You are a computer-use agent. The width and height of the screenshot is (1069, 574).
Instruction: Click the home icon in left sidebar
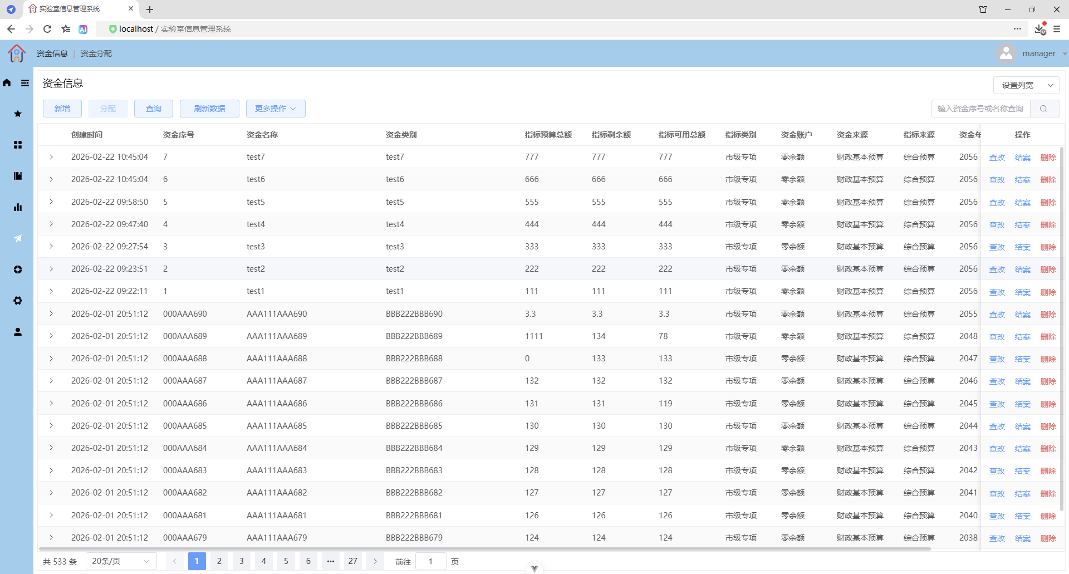(x=7, y=83)
